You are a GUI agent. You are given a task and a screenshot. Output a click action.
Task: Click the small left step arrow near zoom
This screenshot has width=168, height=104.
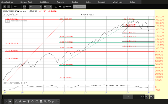[141, 97]
